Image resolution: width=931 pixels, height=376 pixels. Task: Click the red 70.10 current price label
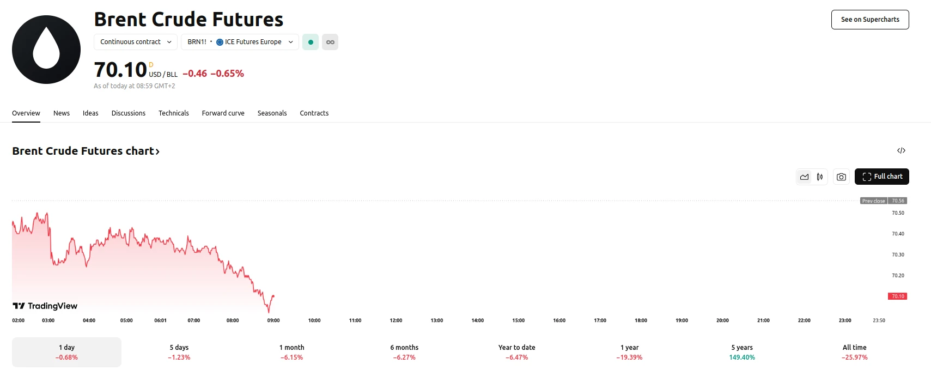pos(897,296)
